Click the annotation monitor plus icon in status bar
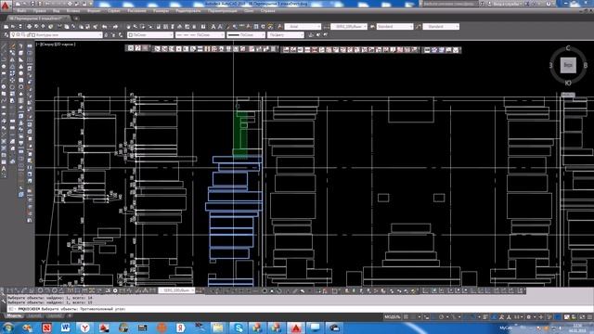 pyautogui.click(x=541, y=316)
